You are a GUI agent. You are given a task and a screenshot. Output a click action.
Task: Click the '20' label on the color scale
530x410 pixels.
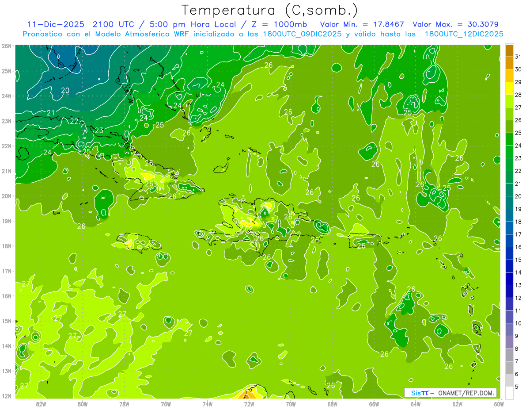(x=518, y=196)
